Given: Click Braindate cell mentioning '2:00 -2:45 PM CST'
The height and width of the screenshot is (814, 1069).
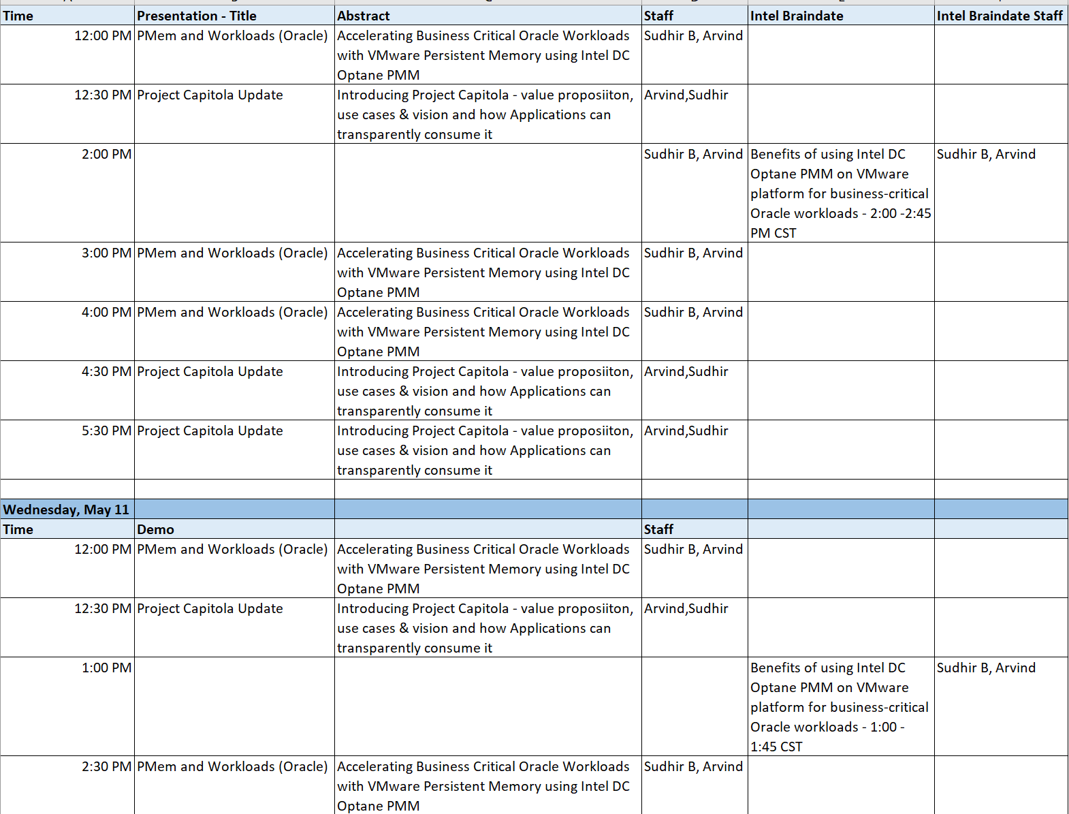Looking at the screenshot, I should tap(841, 193).
